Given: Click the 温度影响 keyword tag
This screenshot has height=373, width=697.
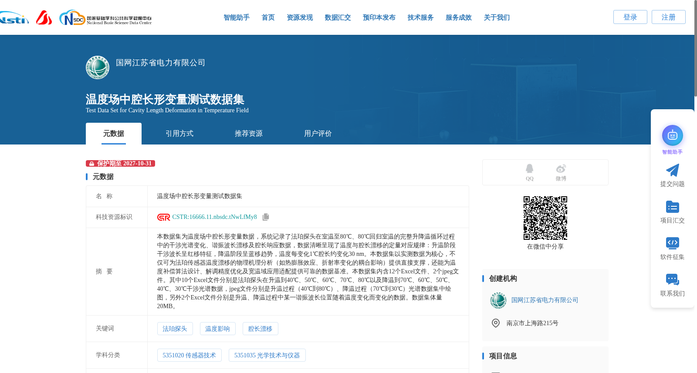Looking at the screenshot, I should (217, 329).
